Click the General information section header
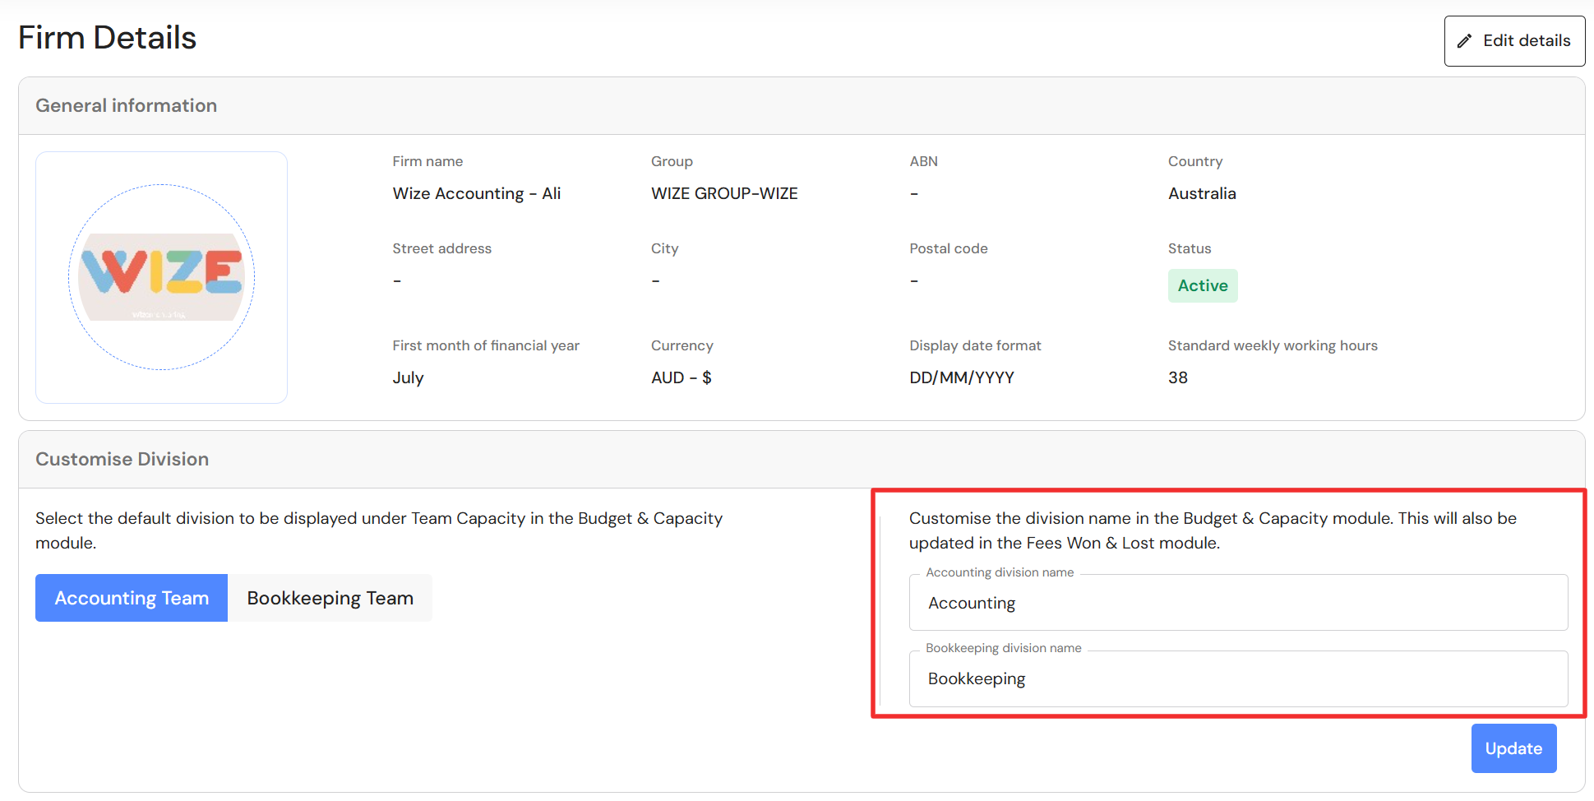 pyautogui.click(x=126, y=105)
